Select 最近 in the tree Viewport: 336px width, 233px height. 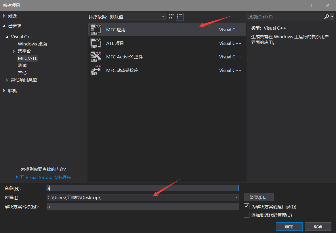coord(12,16)
